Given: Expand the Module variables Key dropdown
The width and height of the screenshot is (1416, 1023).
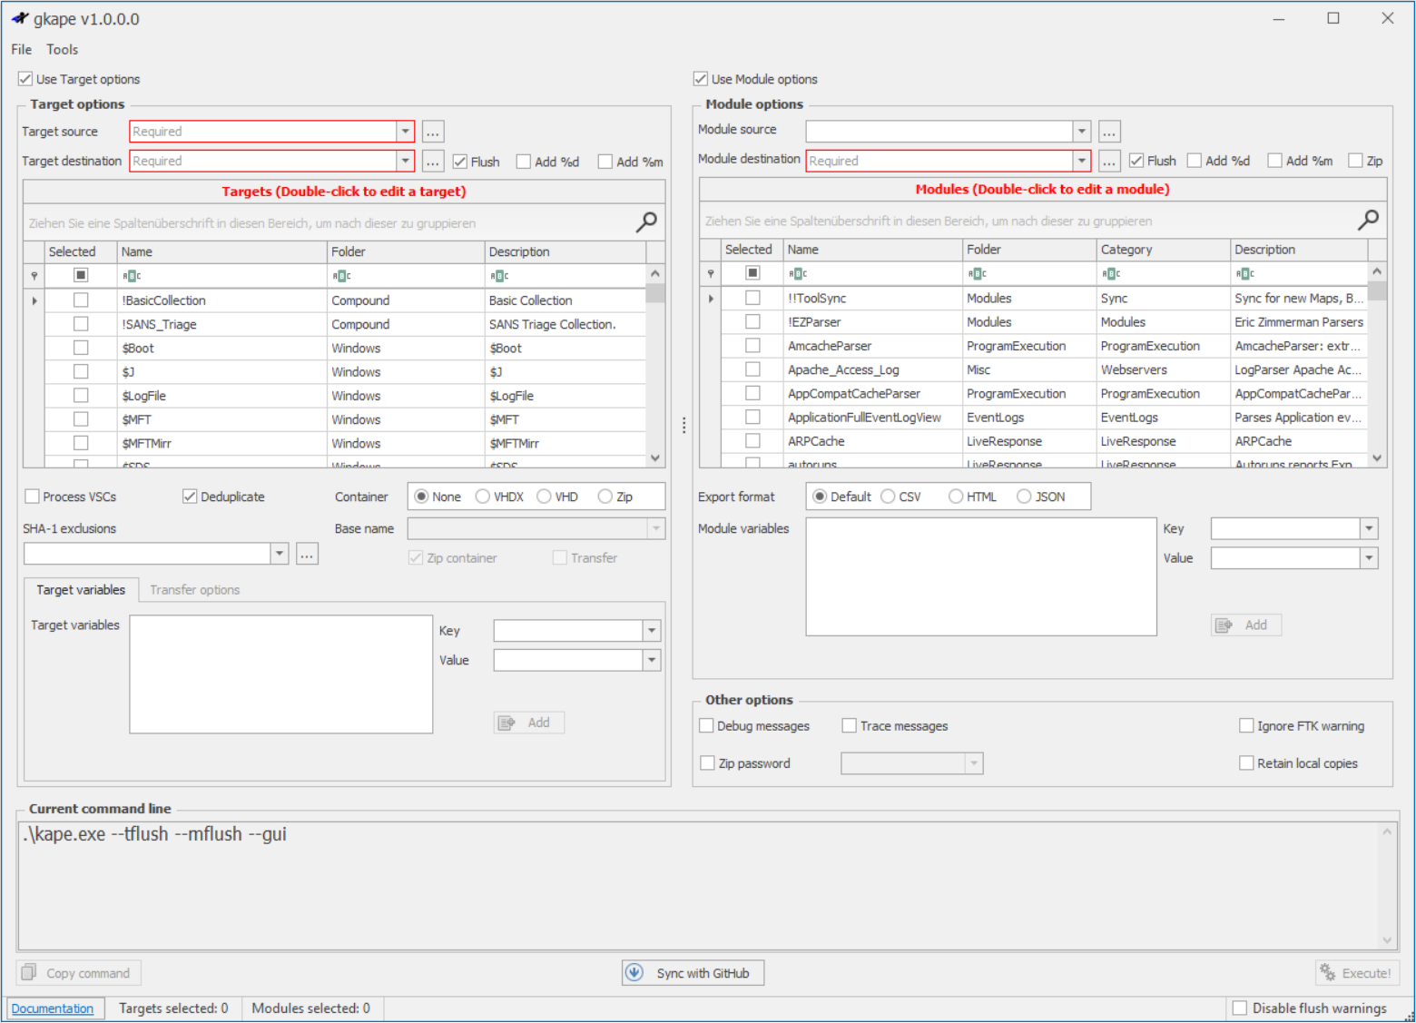Looking at the screenshot, I should 1369,528.
